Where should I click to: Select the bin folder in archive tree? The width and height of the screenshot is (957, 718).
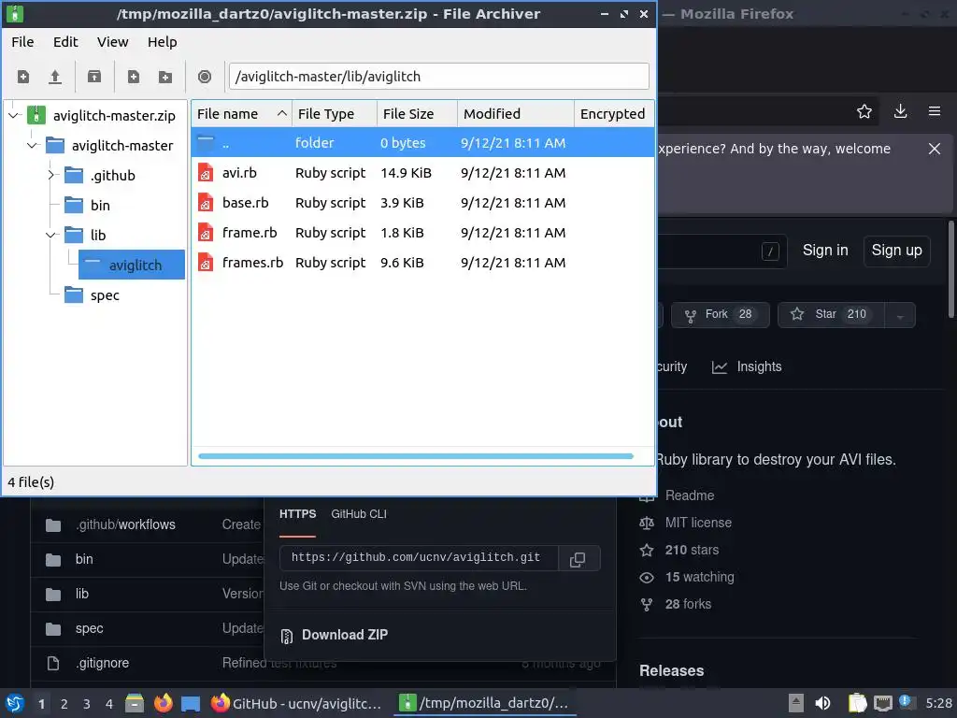[x=100, y=206]
